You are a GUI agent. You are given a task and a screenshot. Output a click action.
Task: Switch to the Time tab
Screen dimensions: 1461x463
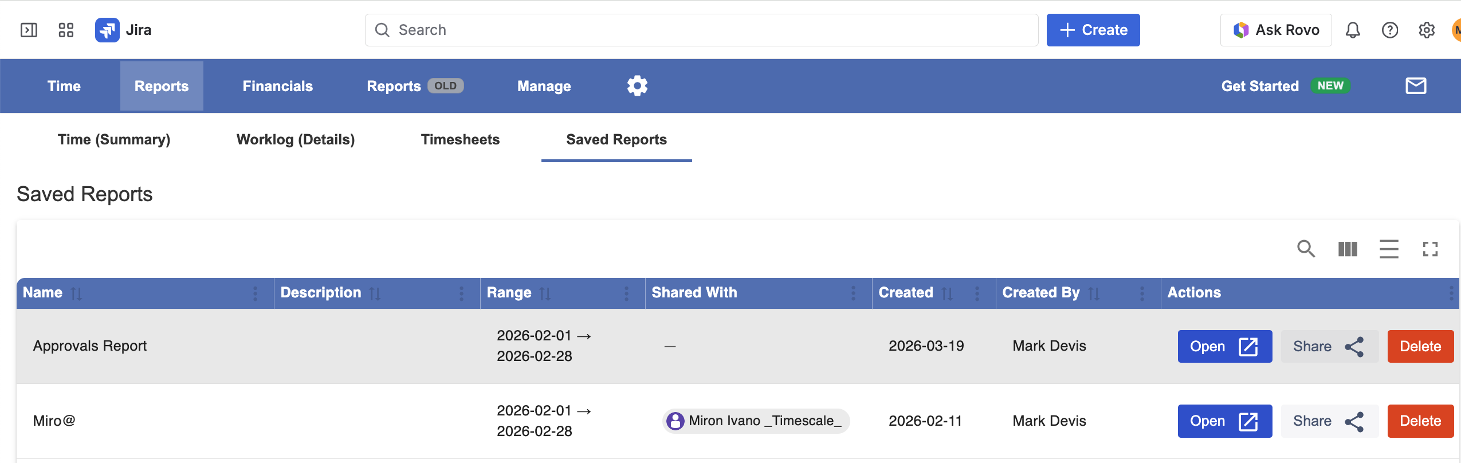(64, 86)
